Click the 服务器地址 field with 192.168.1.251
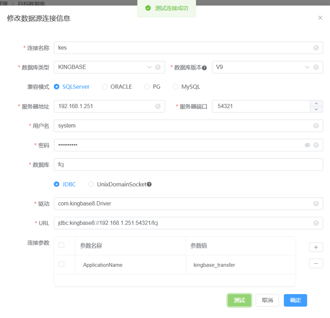The width and height of the screenshot is (330, 318). 109,106
